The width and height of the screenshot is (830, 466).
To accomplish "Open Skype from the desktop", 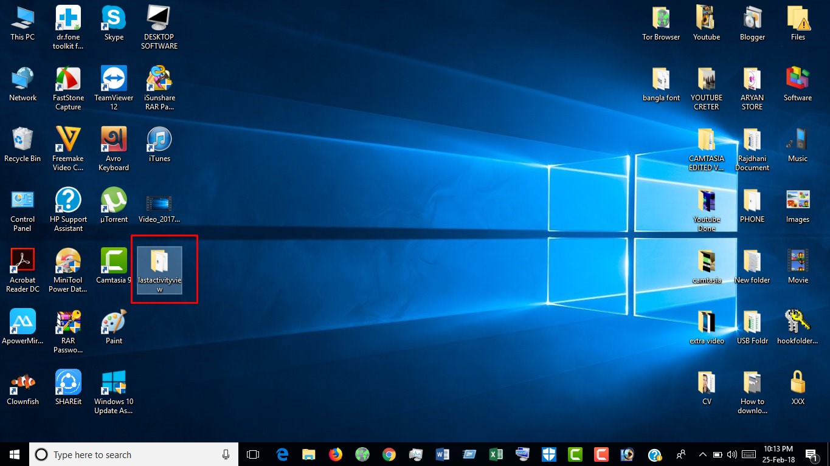I will (113, 18).
